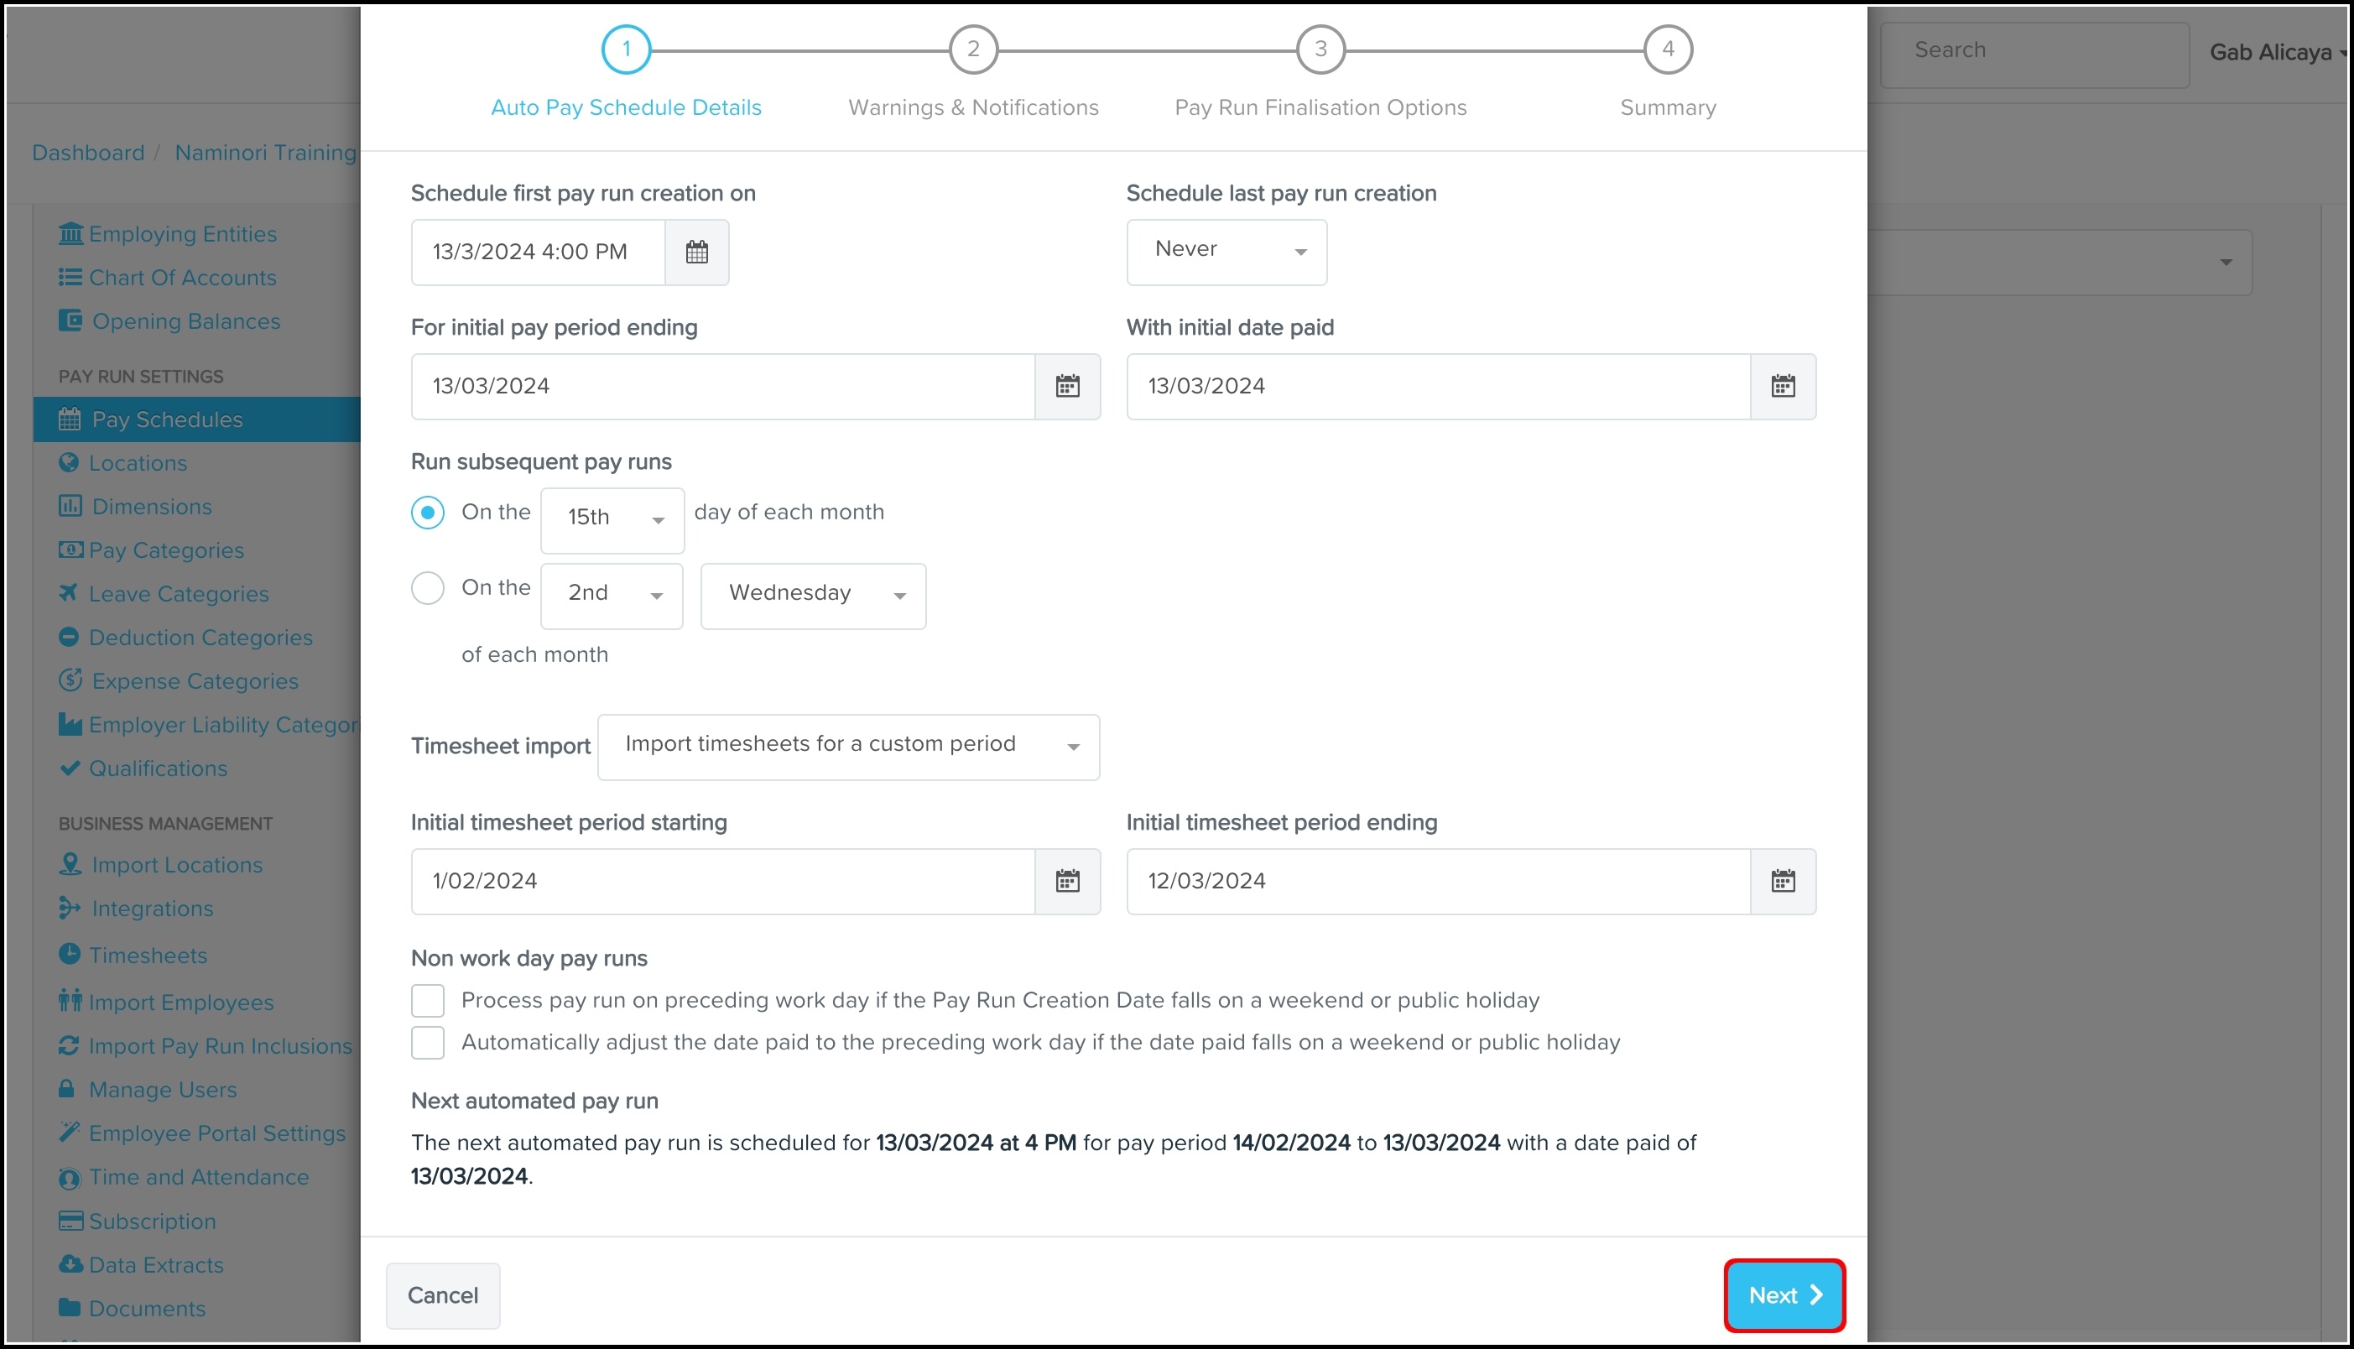Select the day-of-each-month radio option
Viewport: 2354px width, 1349px height.
pyautogui.click(x=428, y=513)
